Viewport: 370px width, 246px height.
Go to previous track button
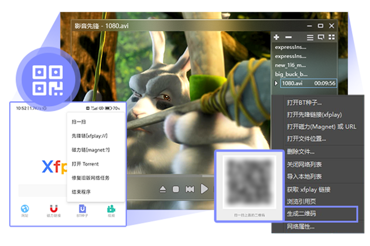[190, 189]
